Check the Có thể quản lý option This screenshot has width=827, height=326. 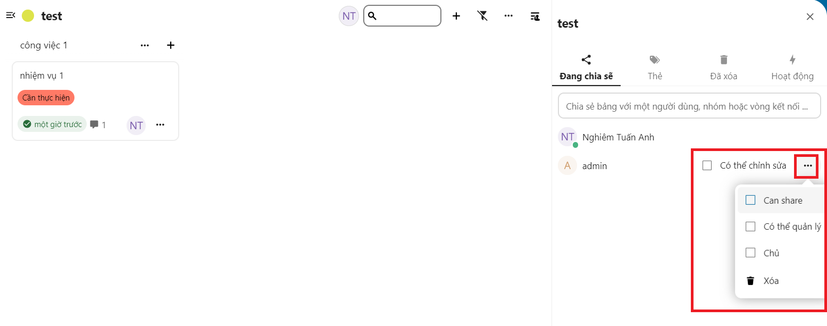[x=750, y=227]
